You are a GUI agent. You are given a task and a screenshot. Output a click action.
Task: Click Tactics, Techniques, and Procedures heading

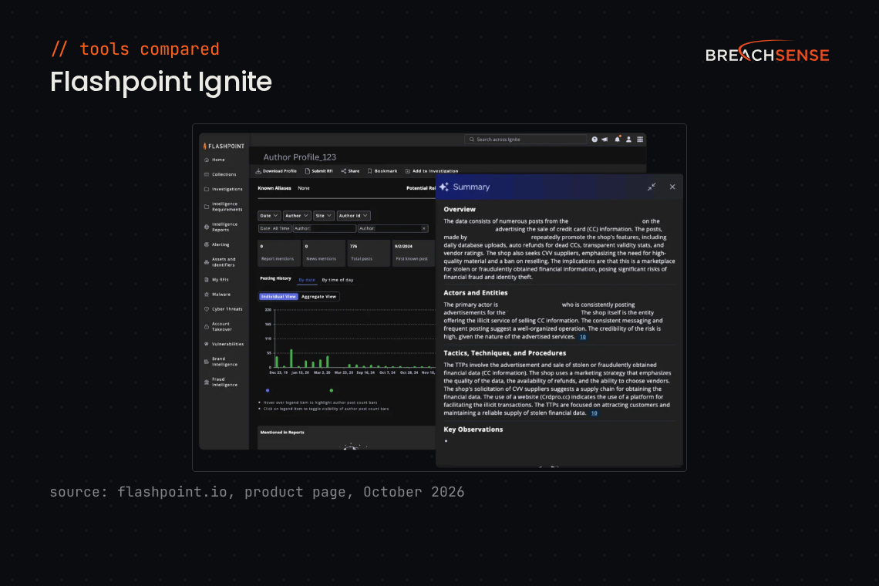tap(504, 353)
